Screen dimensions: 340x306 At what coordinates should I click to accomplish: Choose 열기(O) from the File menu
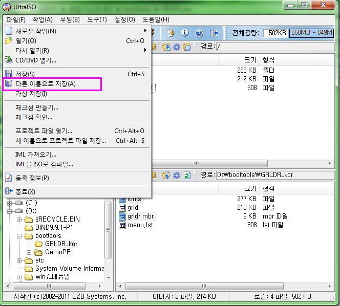pyautogui.click(x=77, y=41)
